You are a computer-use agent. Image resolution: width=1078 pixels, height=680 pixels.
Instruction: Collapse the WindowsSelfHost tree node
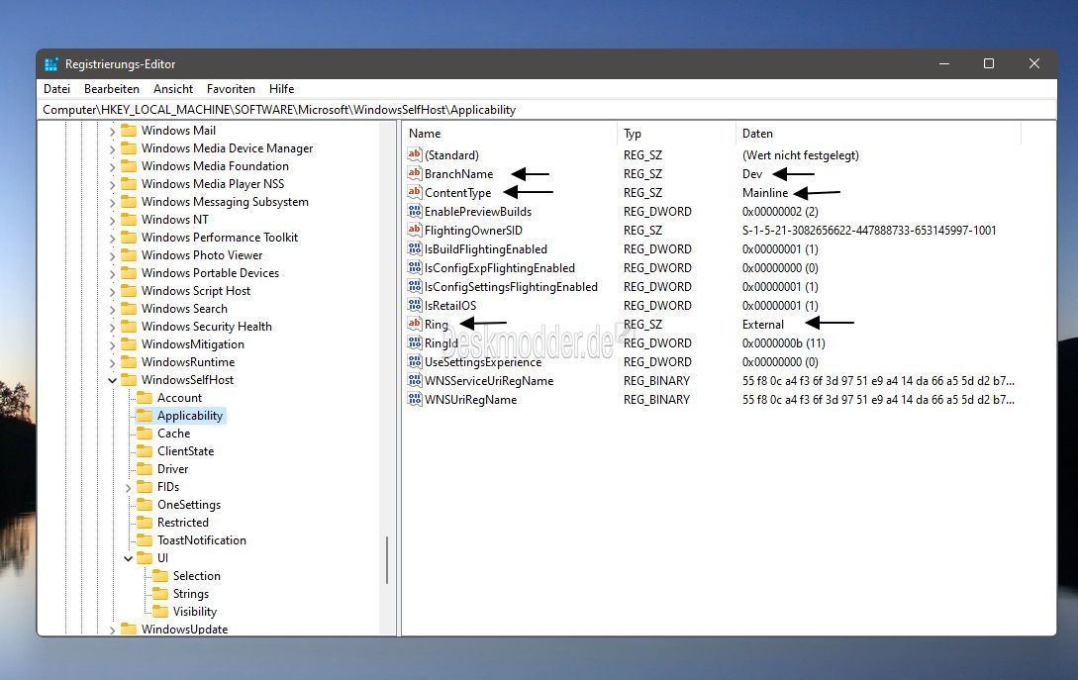pos(112,380)
